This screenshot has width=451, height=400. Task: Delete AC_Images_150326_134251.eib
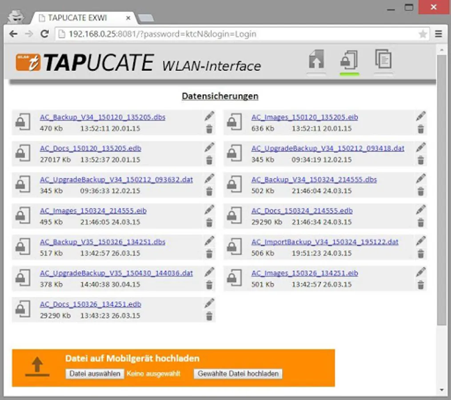(x=420, y=285)
